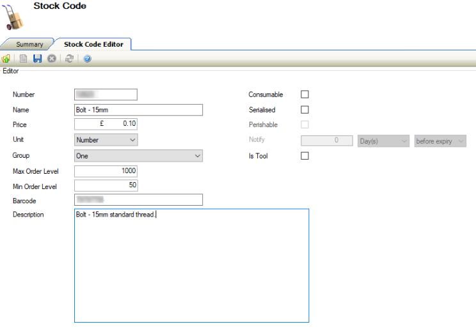Open the Day(s) notify period dropdown
The width and height of the screenshot is (476, 329).
(383, 141)
